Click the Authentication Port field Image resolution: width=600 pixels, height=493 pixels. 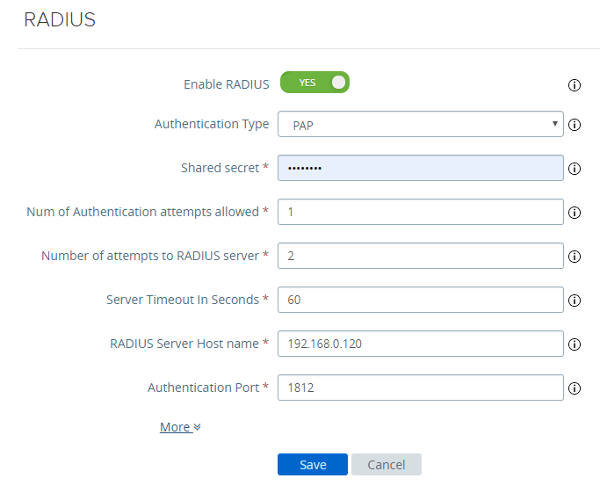click(x=420, y=388)
